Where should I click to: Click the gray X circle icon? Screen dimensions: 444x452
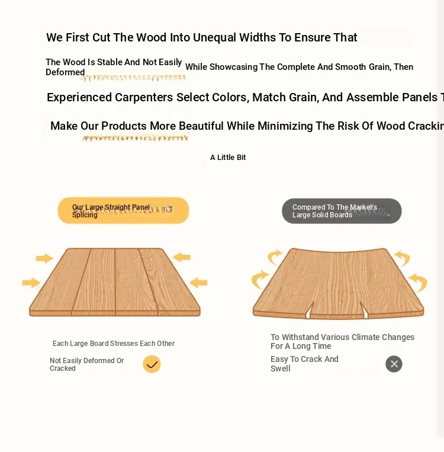click(x=394, y=364)
